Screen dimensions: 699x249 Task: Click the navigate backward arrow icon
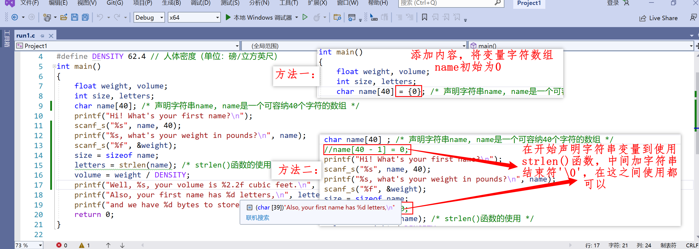point(15,17)
